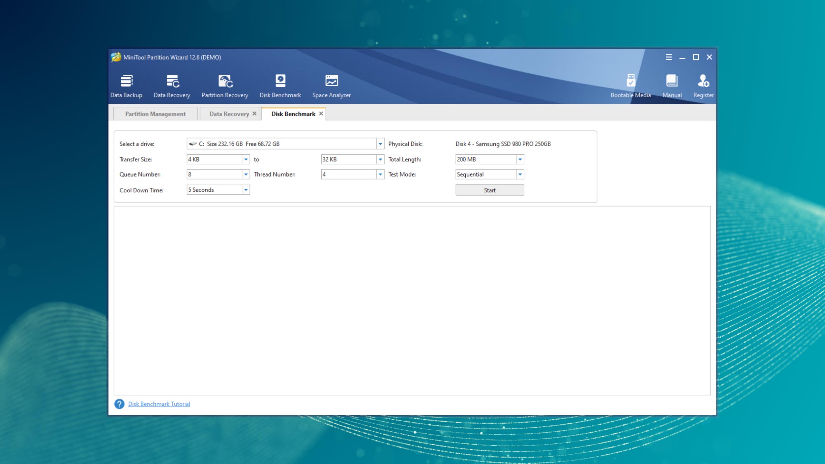The width and height of the screenshot is (825, 464).
Task: Click the Total Length label
Action: (404, 159)
